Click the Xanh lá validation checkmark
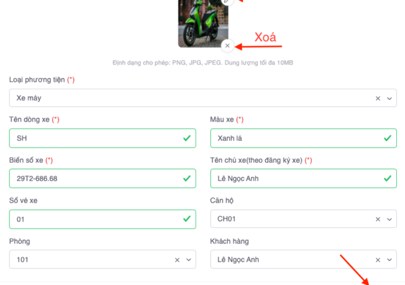405x285 pixels. [387, 138]
